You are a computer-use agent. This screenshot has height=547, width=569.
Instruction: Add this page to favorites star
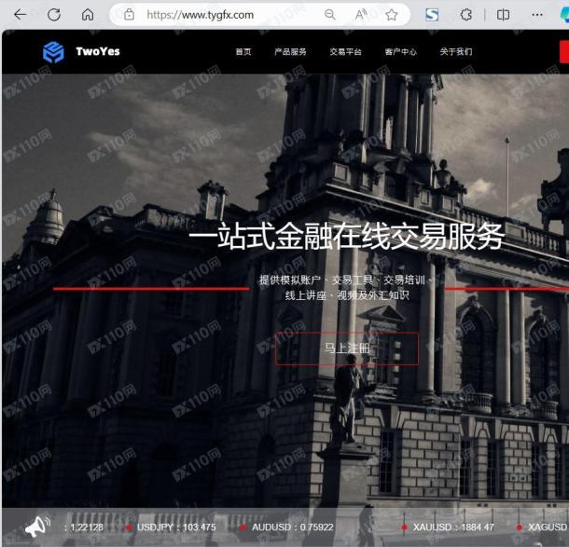pyautogui.click(x=392, y=15)
